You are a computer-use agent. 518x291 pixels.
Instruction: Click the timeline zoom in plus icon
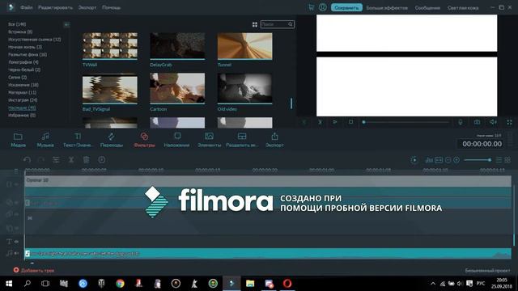456,160
